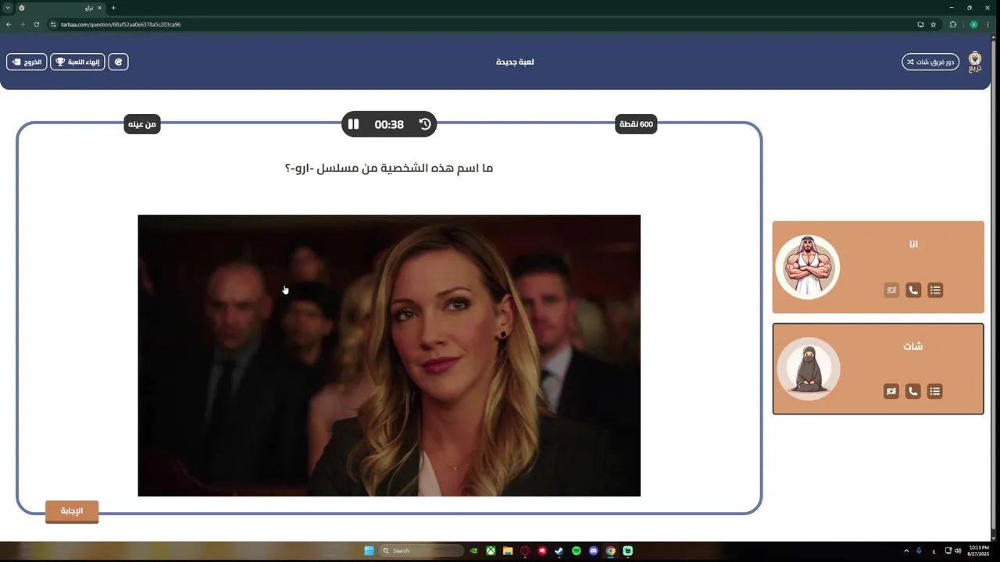Open Steam from the taskbar
Viewport: 1000px width, 562px height.
[559, 550]
